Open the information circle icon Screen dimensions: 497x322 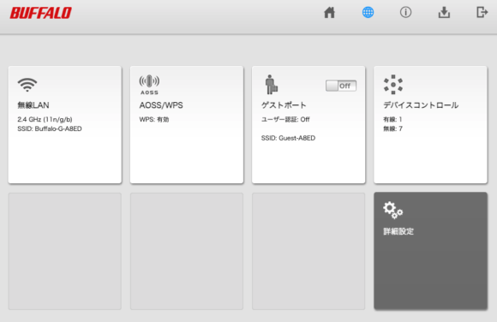coord(405,12)
